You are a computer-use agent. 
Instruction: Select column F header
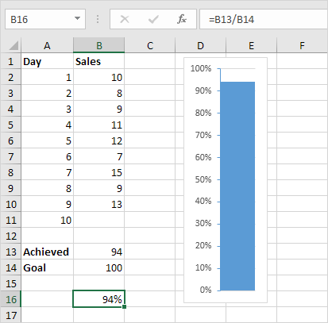pyautogui.click(x=302, y=45)
